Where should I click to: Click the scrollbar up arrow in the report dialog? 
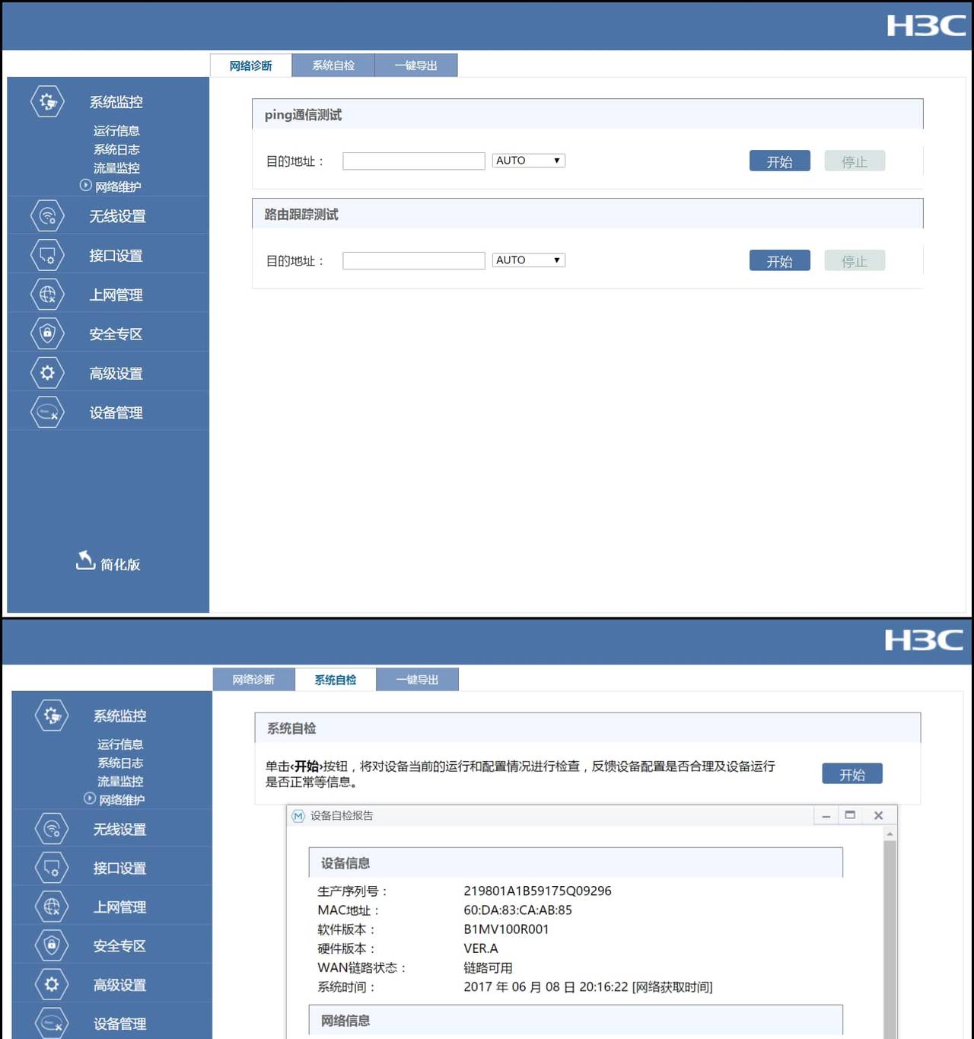click(x=889, y=833)
